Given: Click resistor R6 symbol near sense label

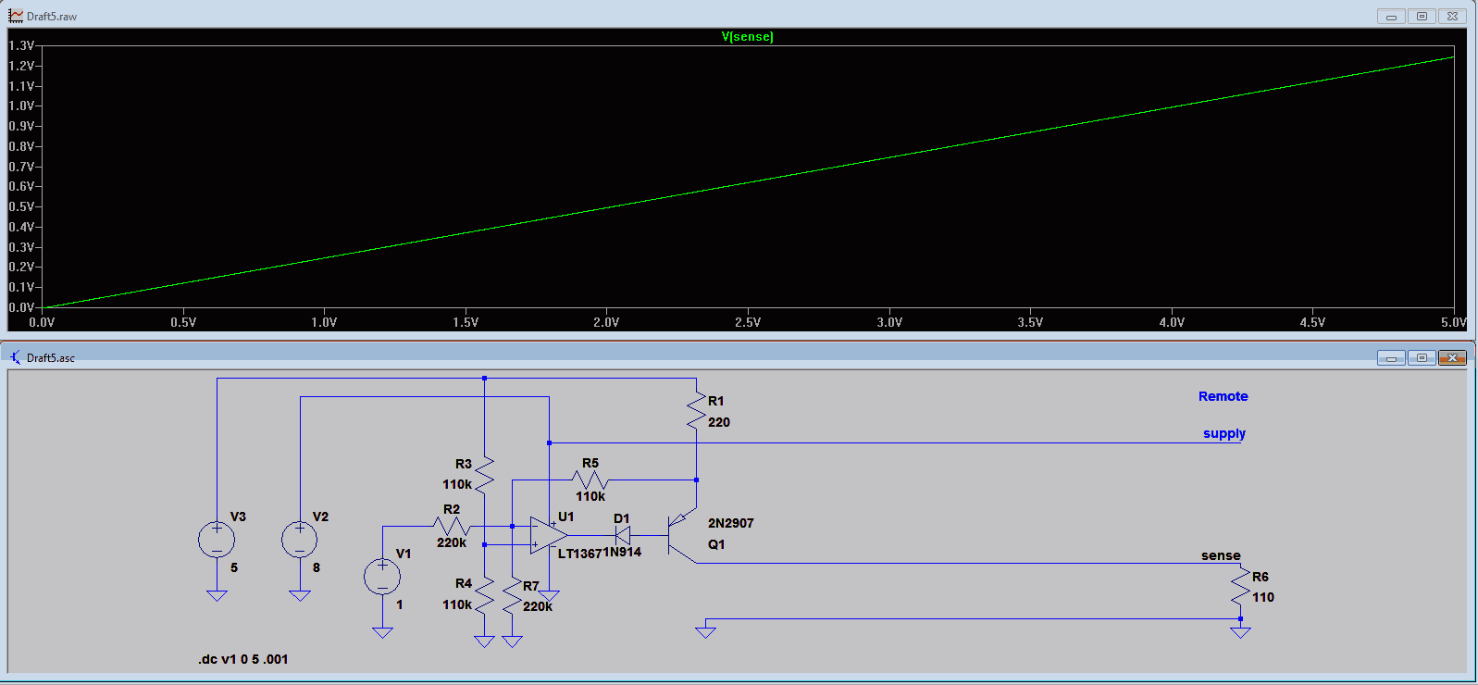Looking at the screenshot, I should (1240, 588).
